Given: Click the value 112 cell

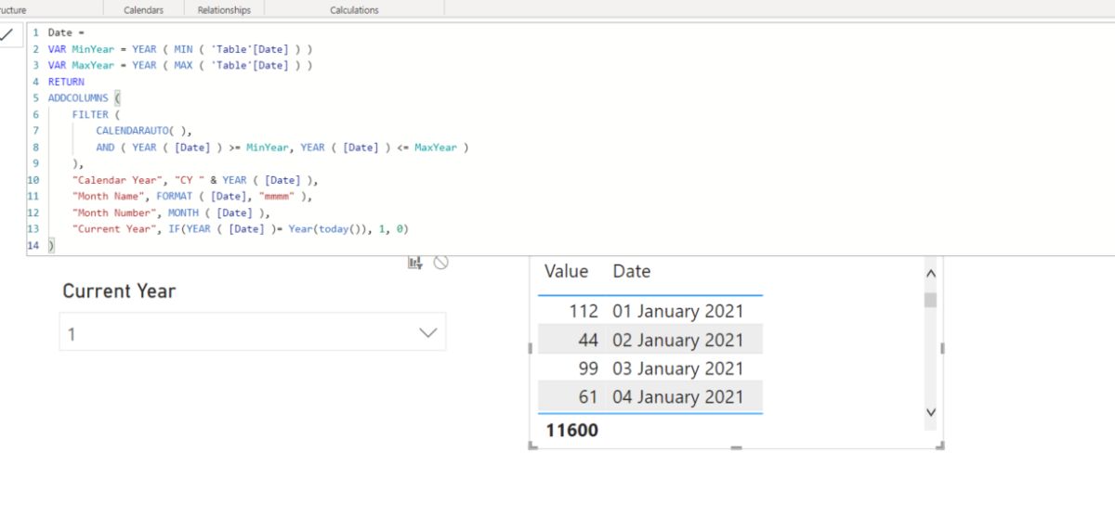Looking at the screenshot, I should (584, 311).
